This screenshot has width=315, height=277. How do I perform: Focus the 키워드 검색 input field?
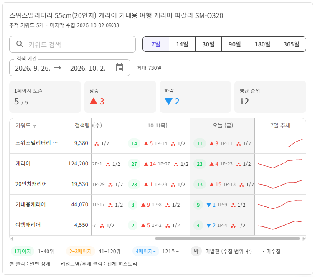tap(72, 44)
